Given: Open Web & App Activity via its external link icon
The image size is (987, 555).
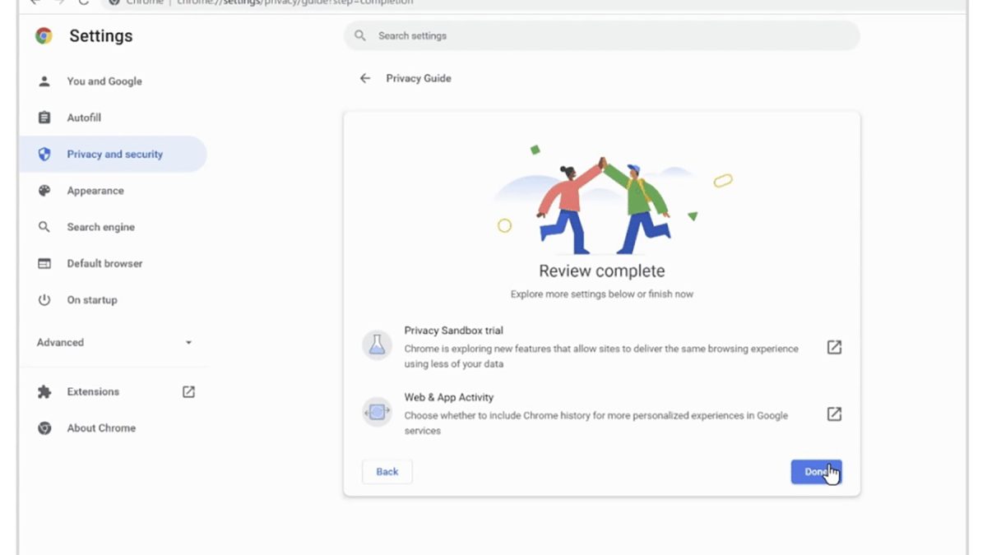Looking at the screenshot, I should point(834,414).
